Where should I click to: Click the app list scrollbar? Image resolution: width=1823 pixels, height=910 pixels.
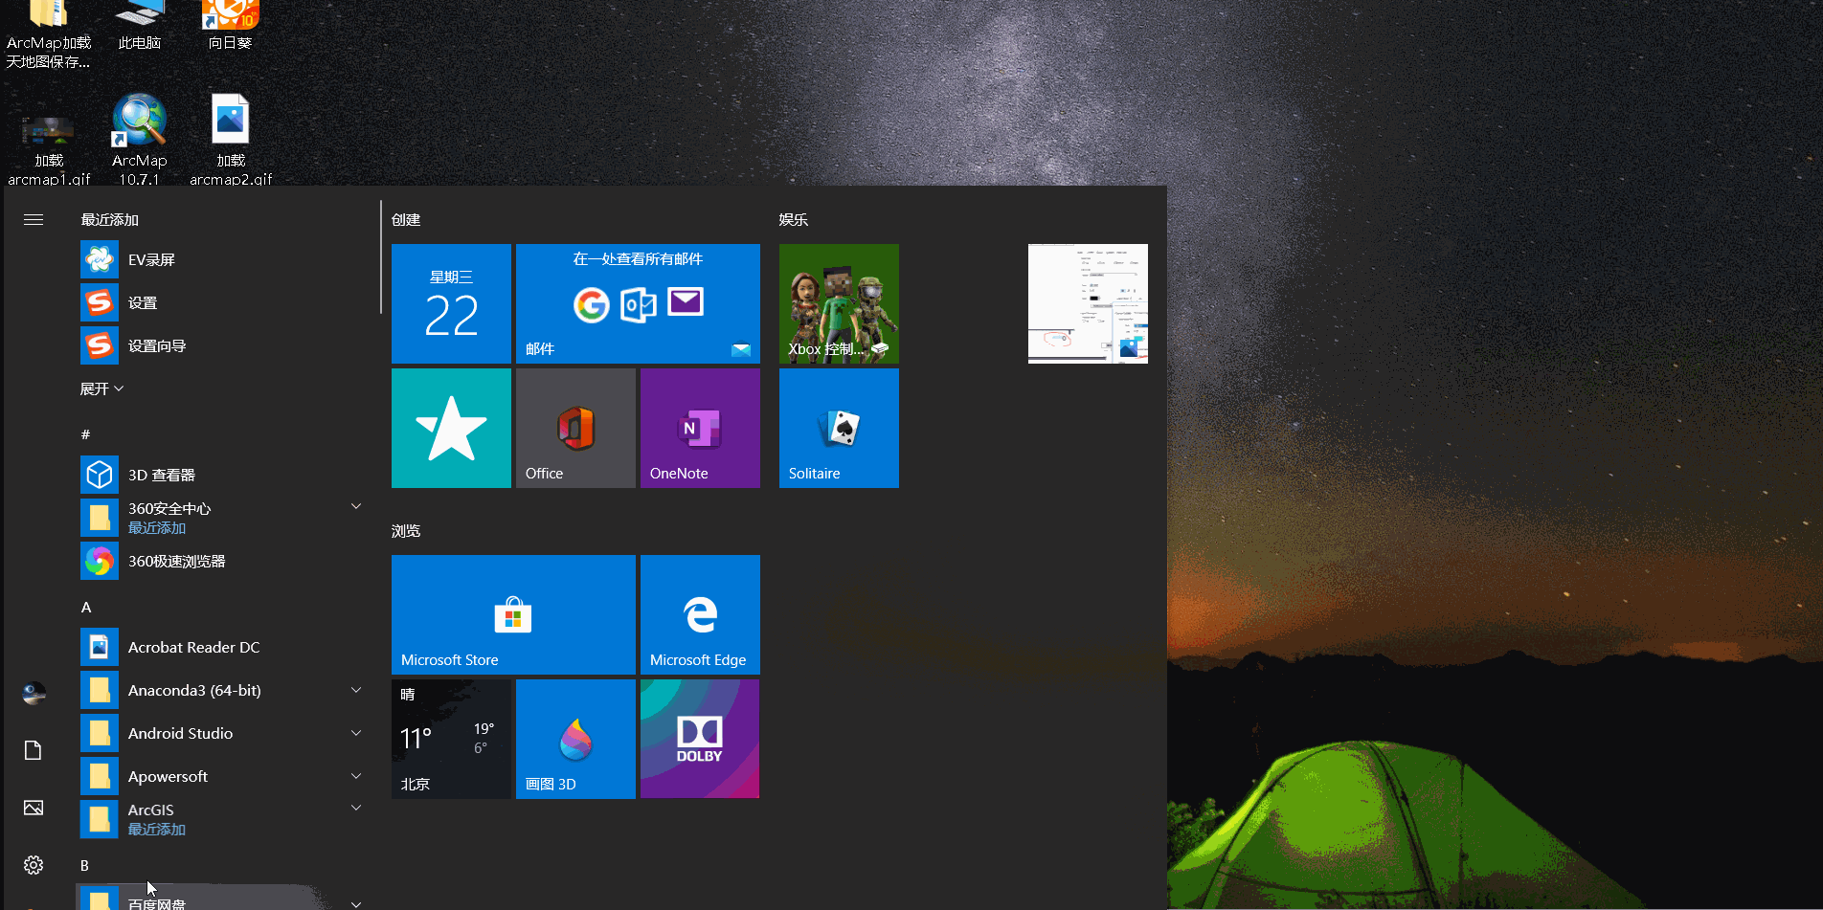click(x=380, y=258)
